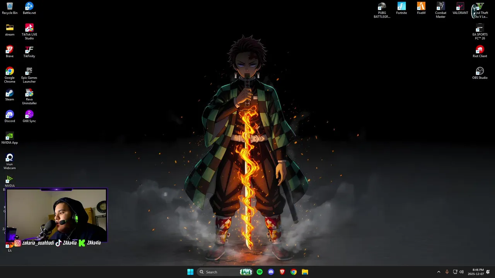This screenshot has width=495, height=278.
Task: Select the Riot Client desktop shortcut
Action: [480, 52]
